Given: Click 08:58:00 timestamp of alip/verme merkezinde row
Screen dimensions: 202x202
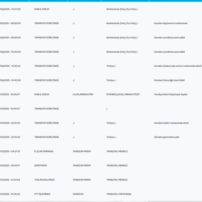Looking at the screenshot, I should (x=10, y=23).
